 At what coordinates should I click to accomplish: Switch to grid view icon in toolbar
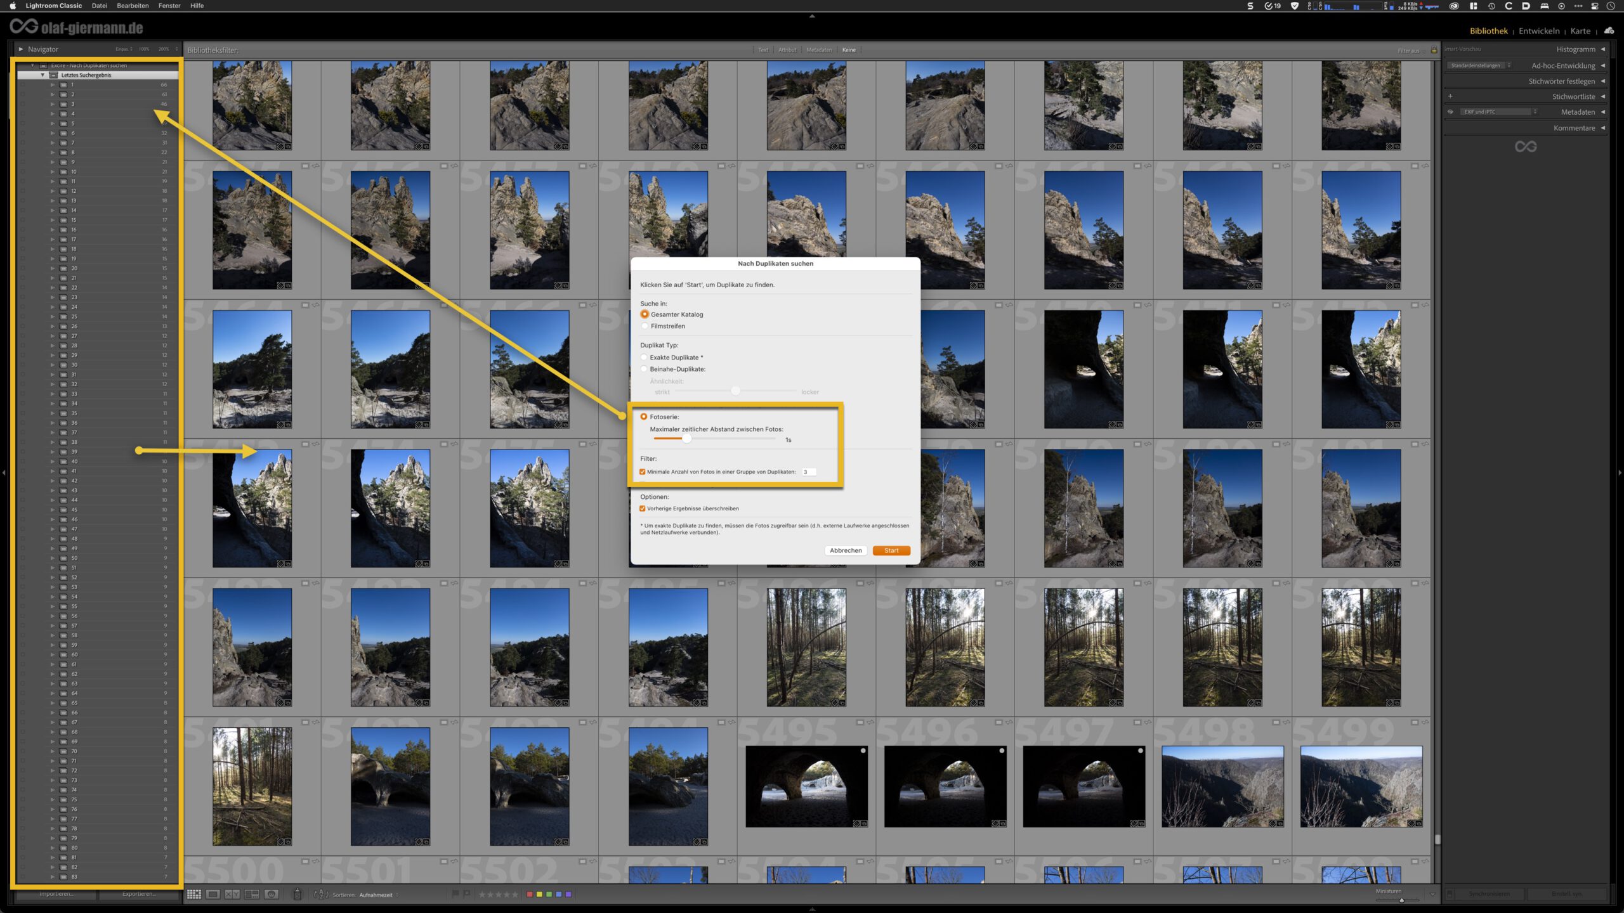click(194, 895)
